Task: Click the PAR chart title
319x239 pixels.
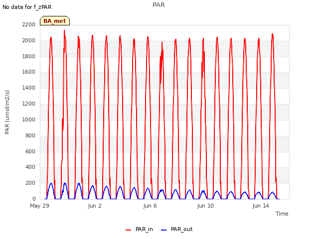Action: click(x=159, y=4)
